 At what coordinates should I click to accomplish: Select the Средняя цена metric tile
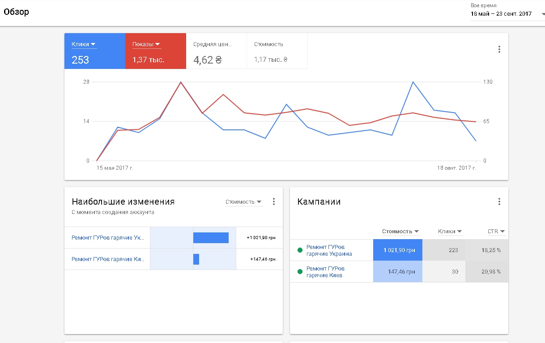pos(216,51)
